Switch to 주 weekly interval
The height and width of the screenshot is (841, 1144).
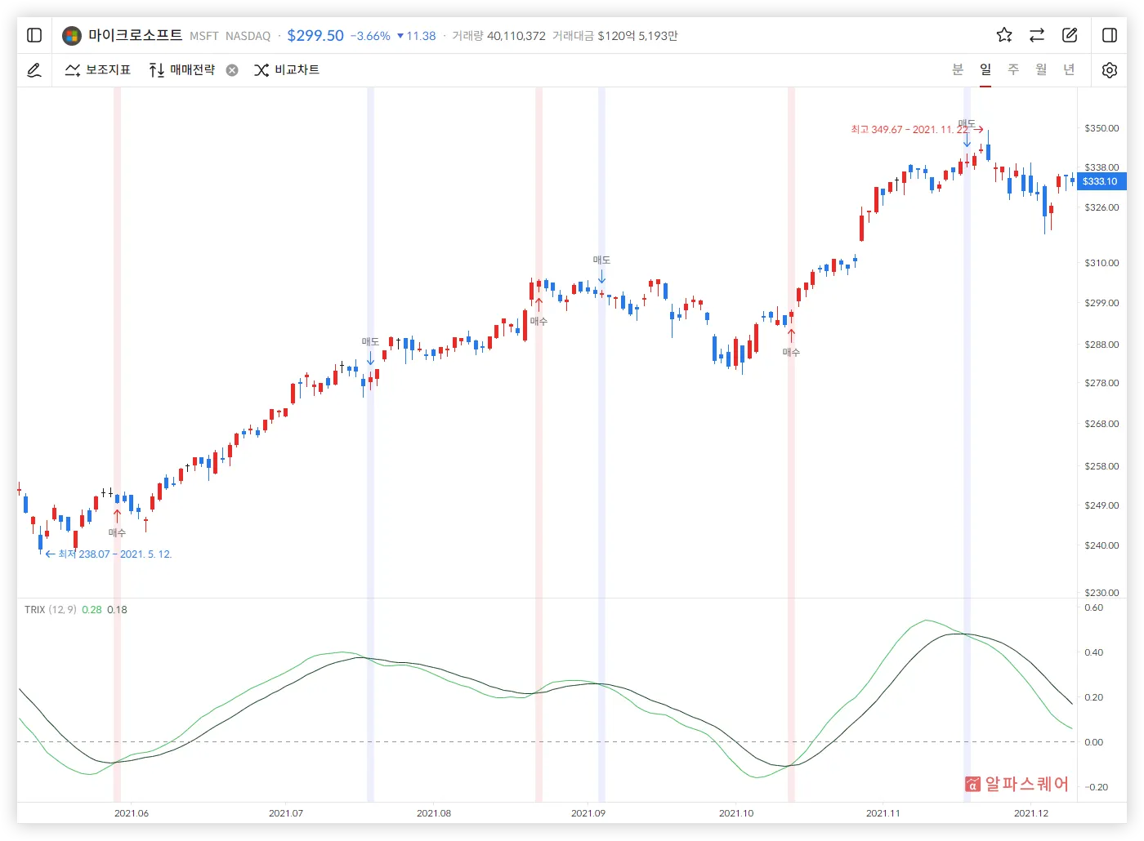click(x=1013, y=69)
